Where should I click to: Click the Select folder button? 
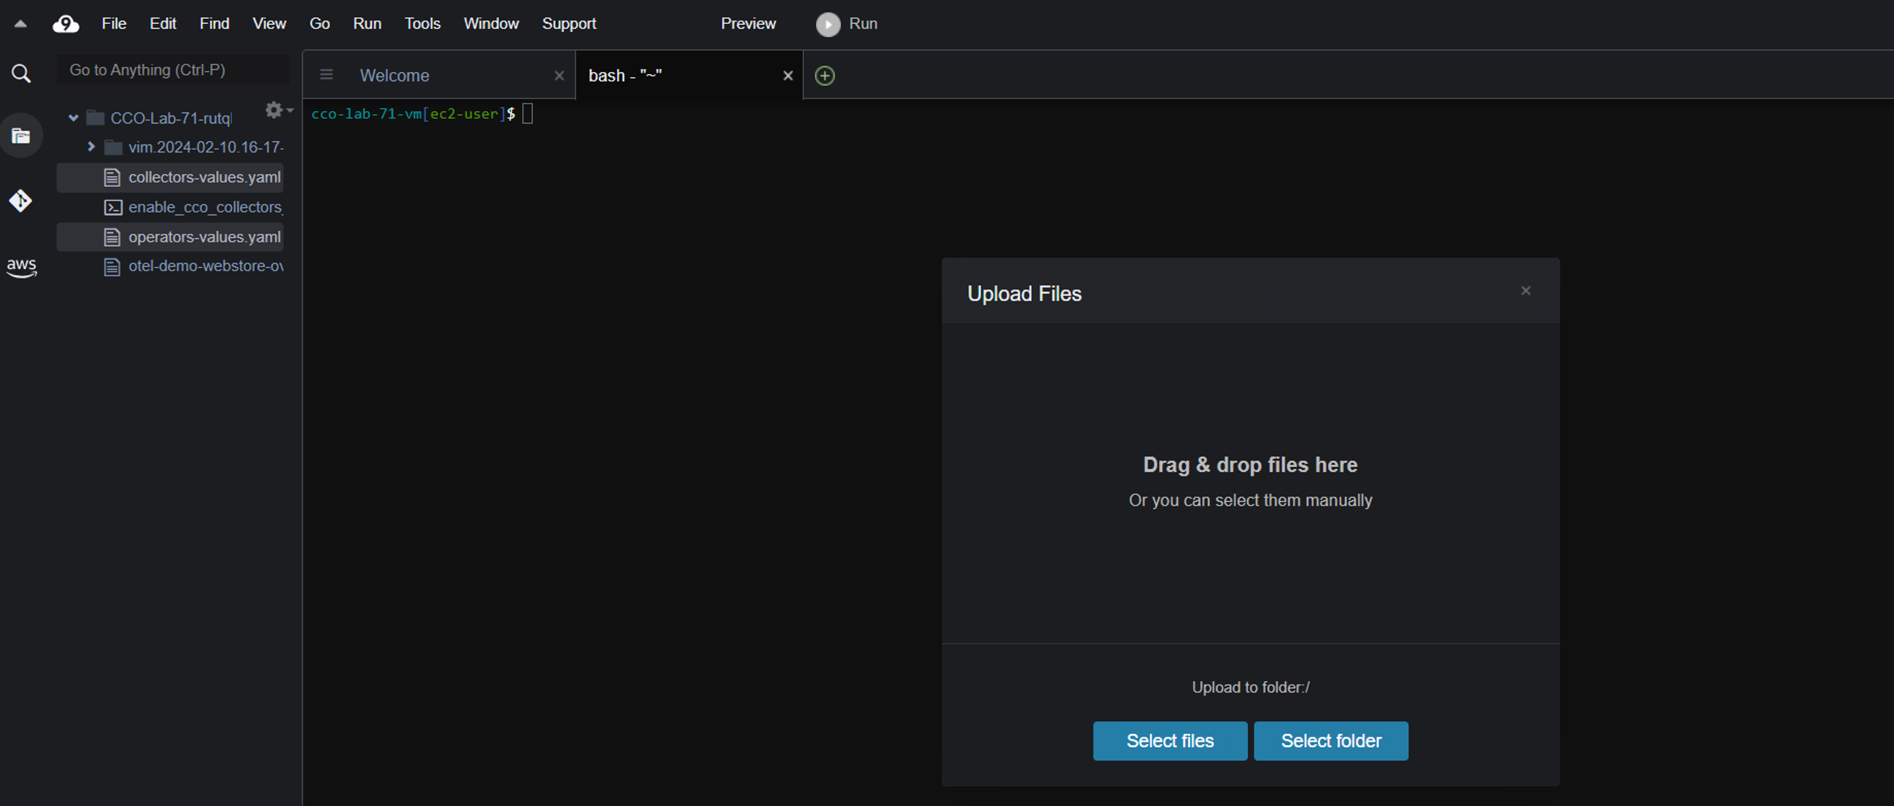point(1331,741)
